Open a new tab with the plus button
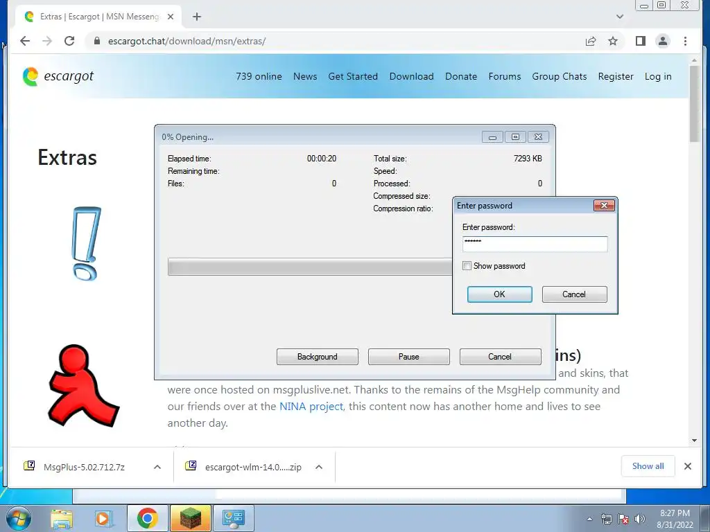The height and width of the screenshot is (532, 710). point(196,17)
